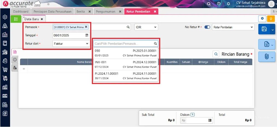Open the help question mark icon

point(219,4)
